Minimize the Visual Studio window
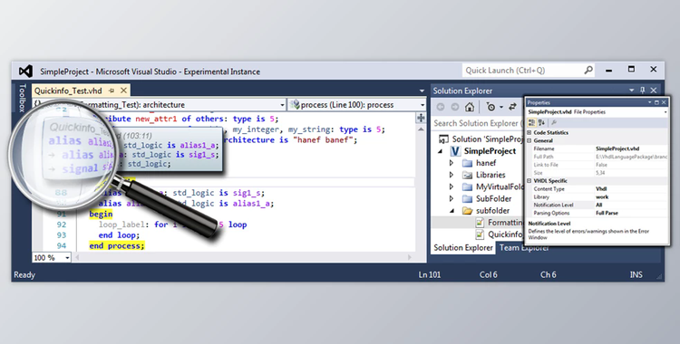 click(x=609, y=71)
